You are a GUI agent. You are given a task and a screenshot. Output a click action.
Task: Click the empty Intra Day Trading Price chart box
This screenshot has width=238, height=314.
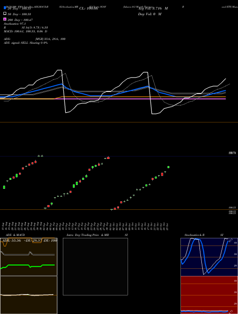tap(95, 266)
